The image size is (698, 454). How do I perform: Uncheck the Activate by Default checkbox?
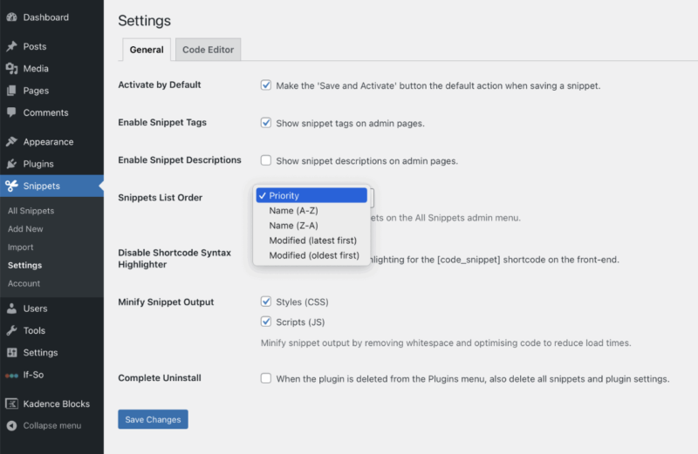point(266,85)
